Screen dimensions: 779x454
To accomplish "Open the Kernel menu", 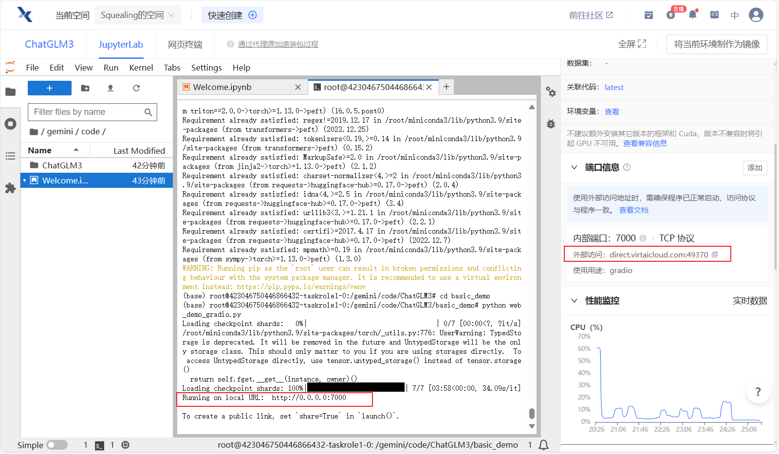I will click(141, 68).
